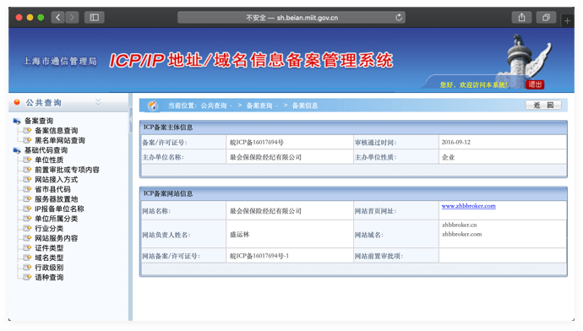Click the sh.beian.miit.gov.cn address bar
This screenshot has height=331, width=583.
291,18
